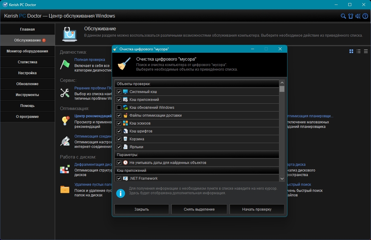This screenshot has width=371, height=240.
Task: Open О программе sidebar item
Action: pos(28,117)
